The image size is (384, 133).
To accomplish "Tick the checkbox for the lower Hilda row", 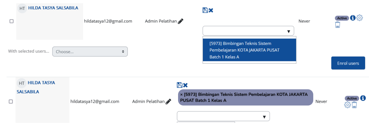I will click(11, 102).
